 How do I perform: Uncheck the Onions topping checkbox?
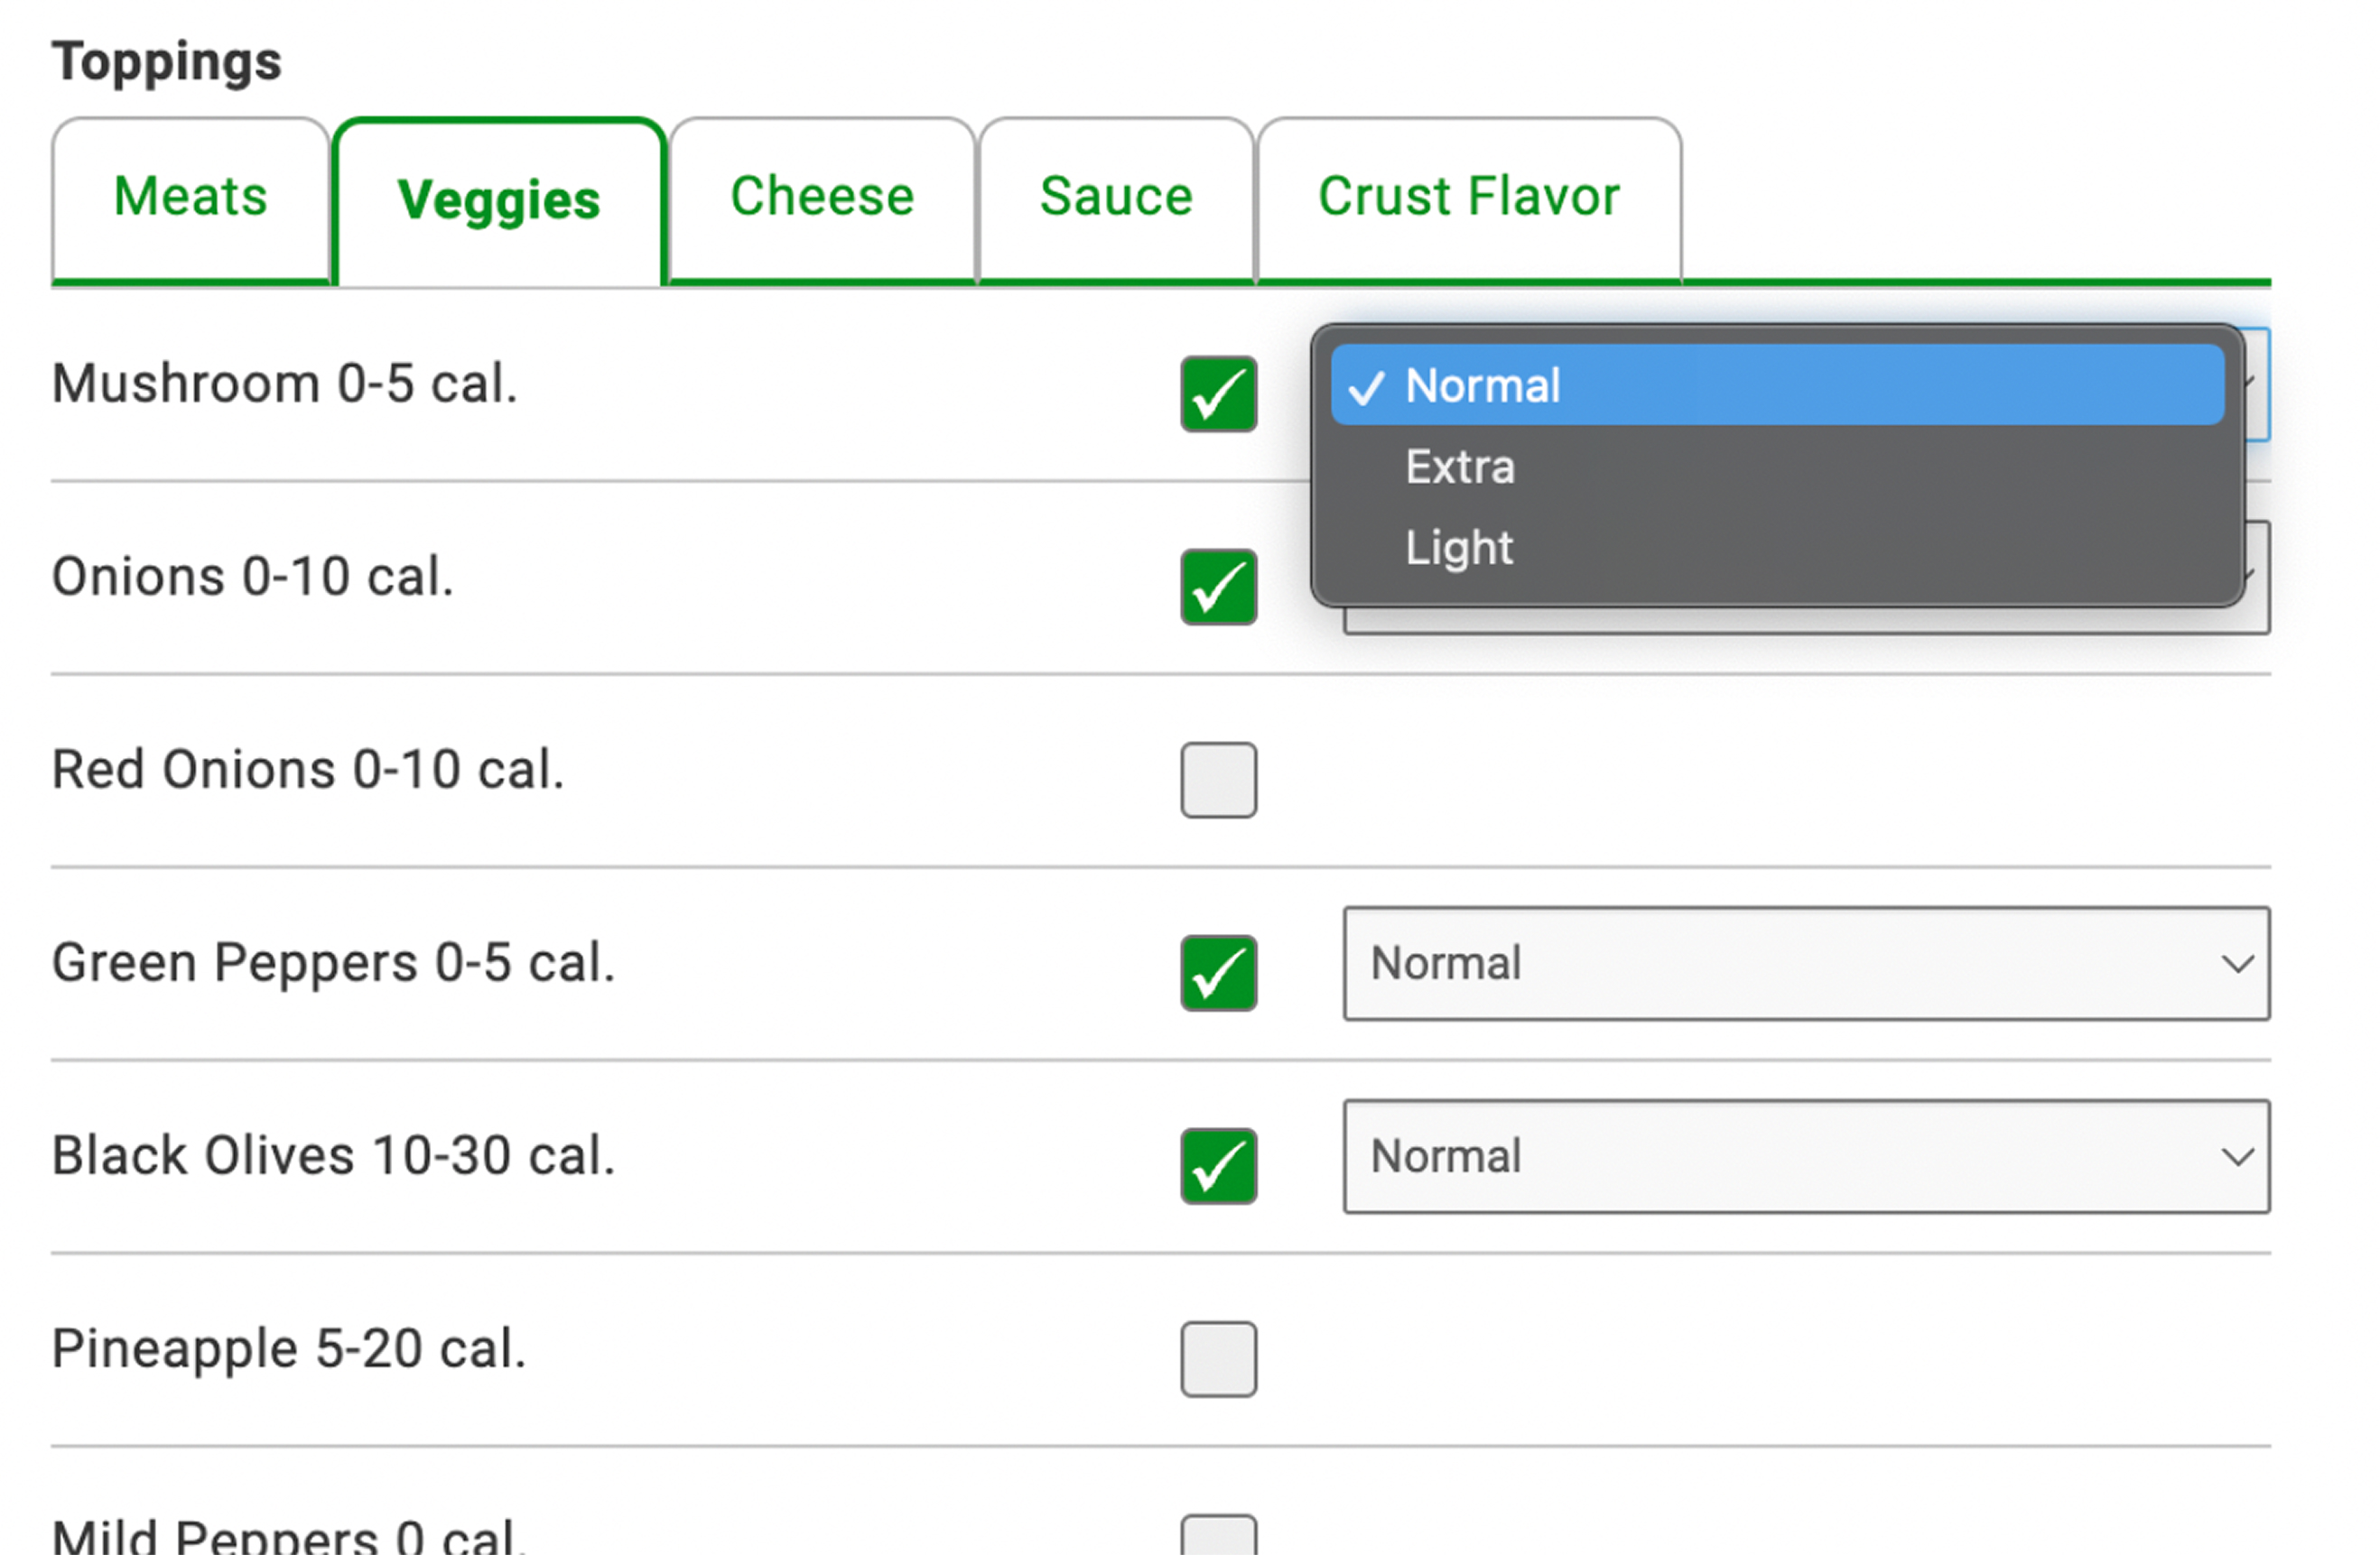(x=1217, y=587)
